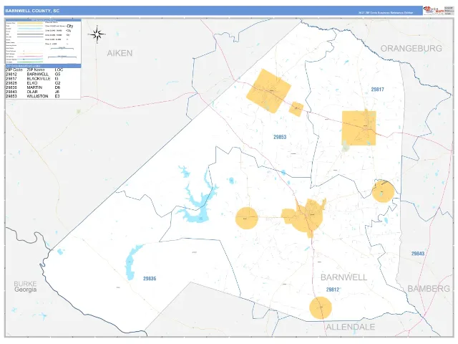Image resolution: width=458 pixels, height=344 pixels.
Task: Click the 'BARNWELL COUNTY, SC' title
Action: [32, 11]
